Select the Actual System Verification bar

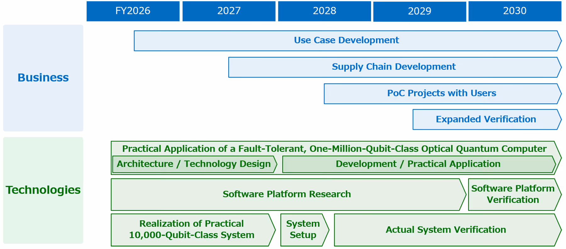coord(447,230)
